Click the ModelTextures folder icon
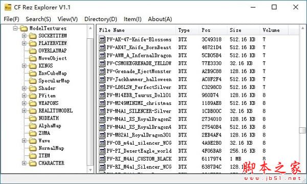Image resolution: width=307 pixels, height=184 pixels. click(24, 29)
